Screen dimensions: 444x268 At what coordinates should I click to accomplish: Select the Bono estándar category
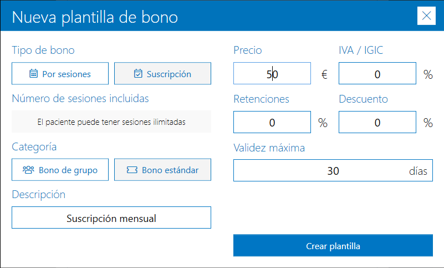pyautogui.click(x=162, y=170)
